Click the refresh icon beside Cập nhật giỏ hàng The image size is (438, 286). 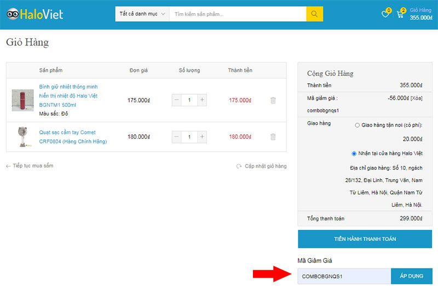(239, 166)
